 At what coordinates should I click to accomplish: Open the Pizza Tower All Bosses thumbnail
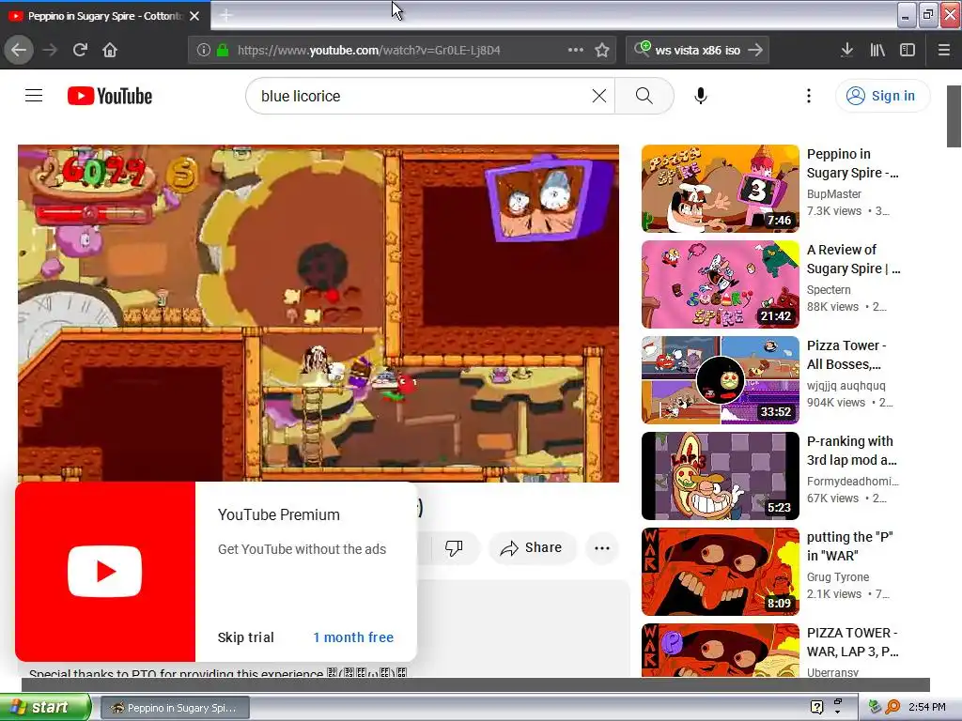721,380
